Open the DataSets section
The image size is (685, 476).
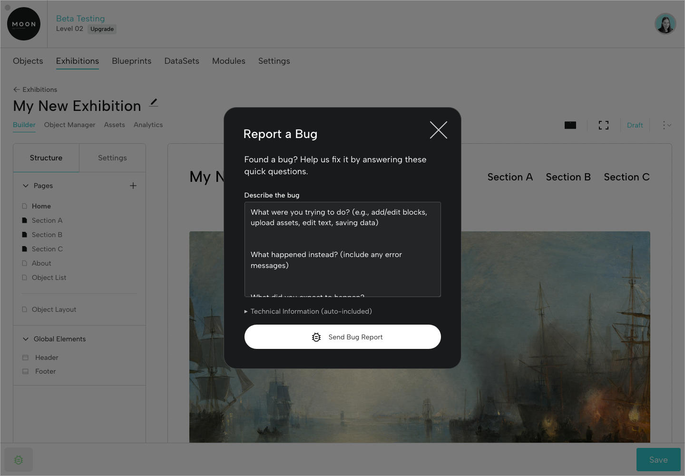click(182, 61)
